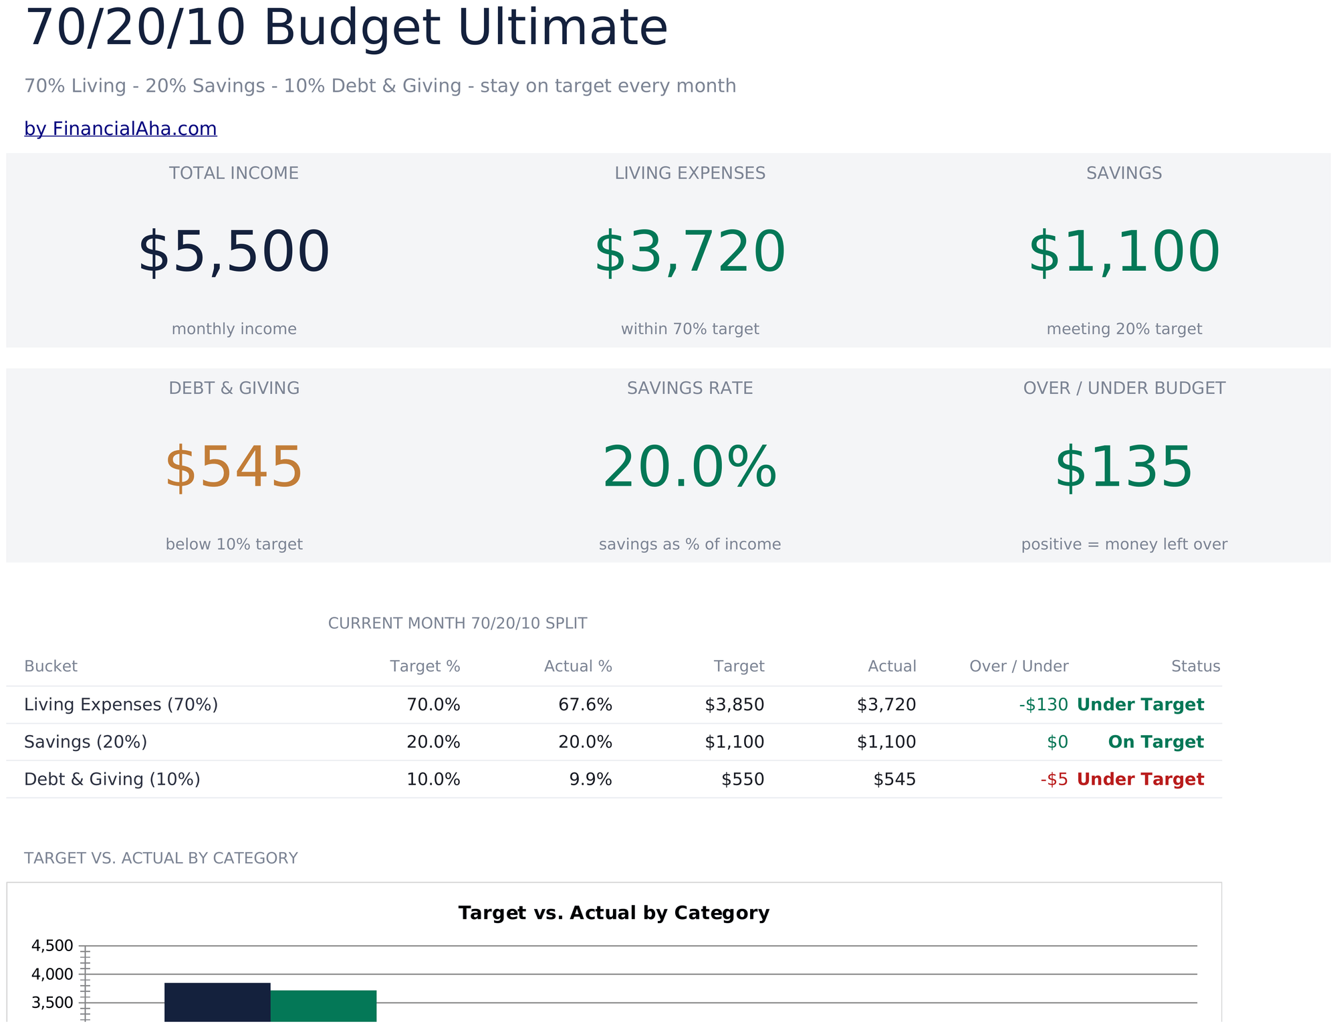Click the 'Bucket' column header
1337x1028 pixels.
(x=51, y=666)
